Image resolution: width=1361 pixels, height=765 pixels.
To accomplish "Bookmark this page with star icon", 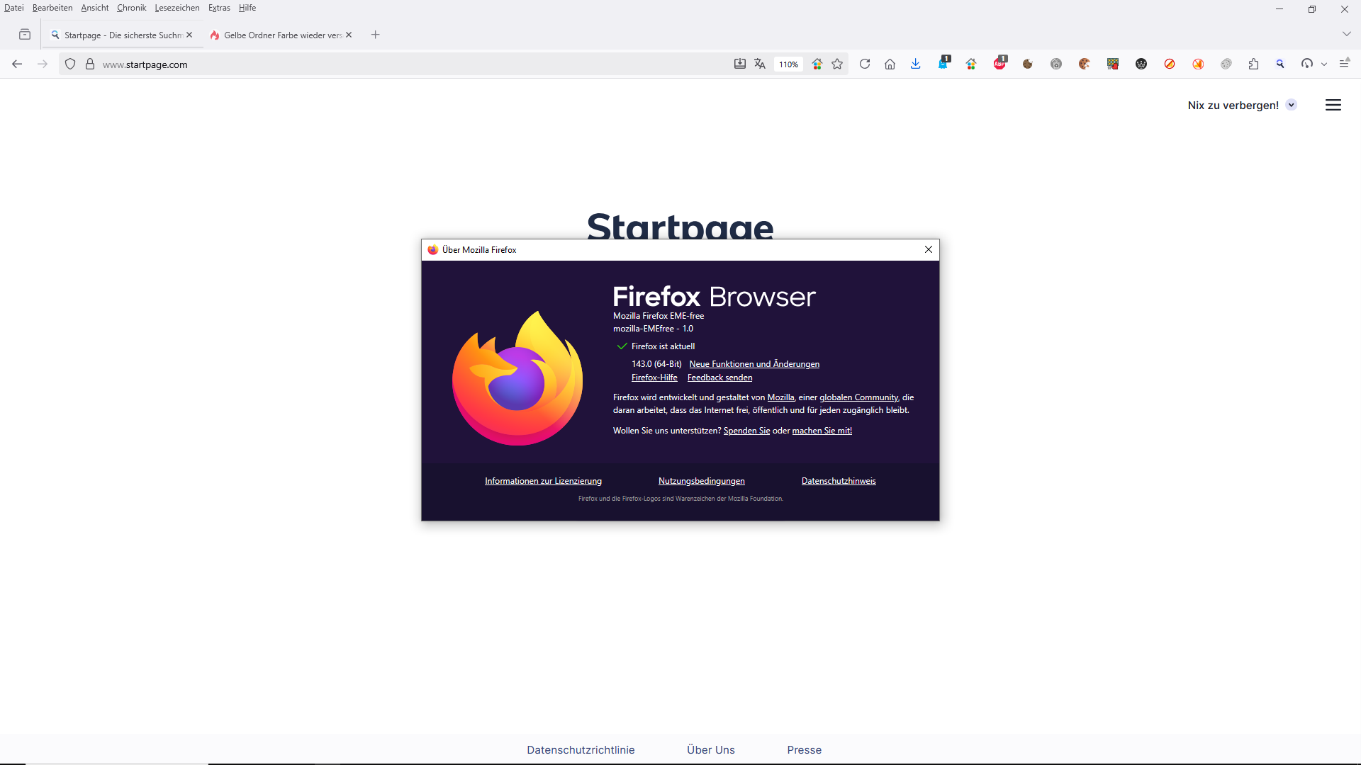I will [837, 64].
